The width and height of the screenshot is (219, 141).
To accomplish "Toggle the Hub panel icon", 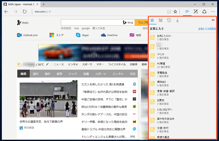I will click(x=187, y=11).
